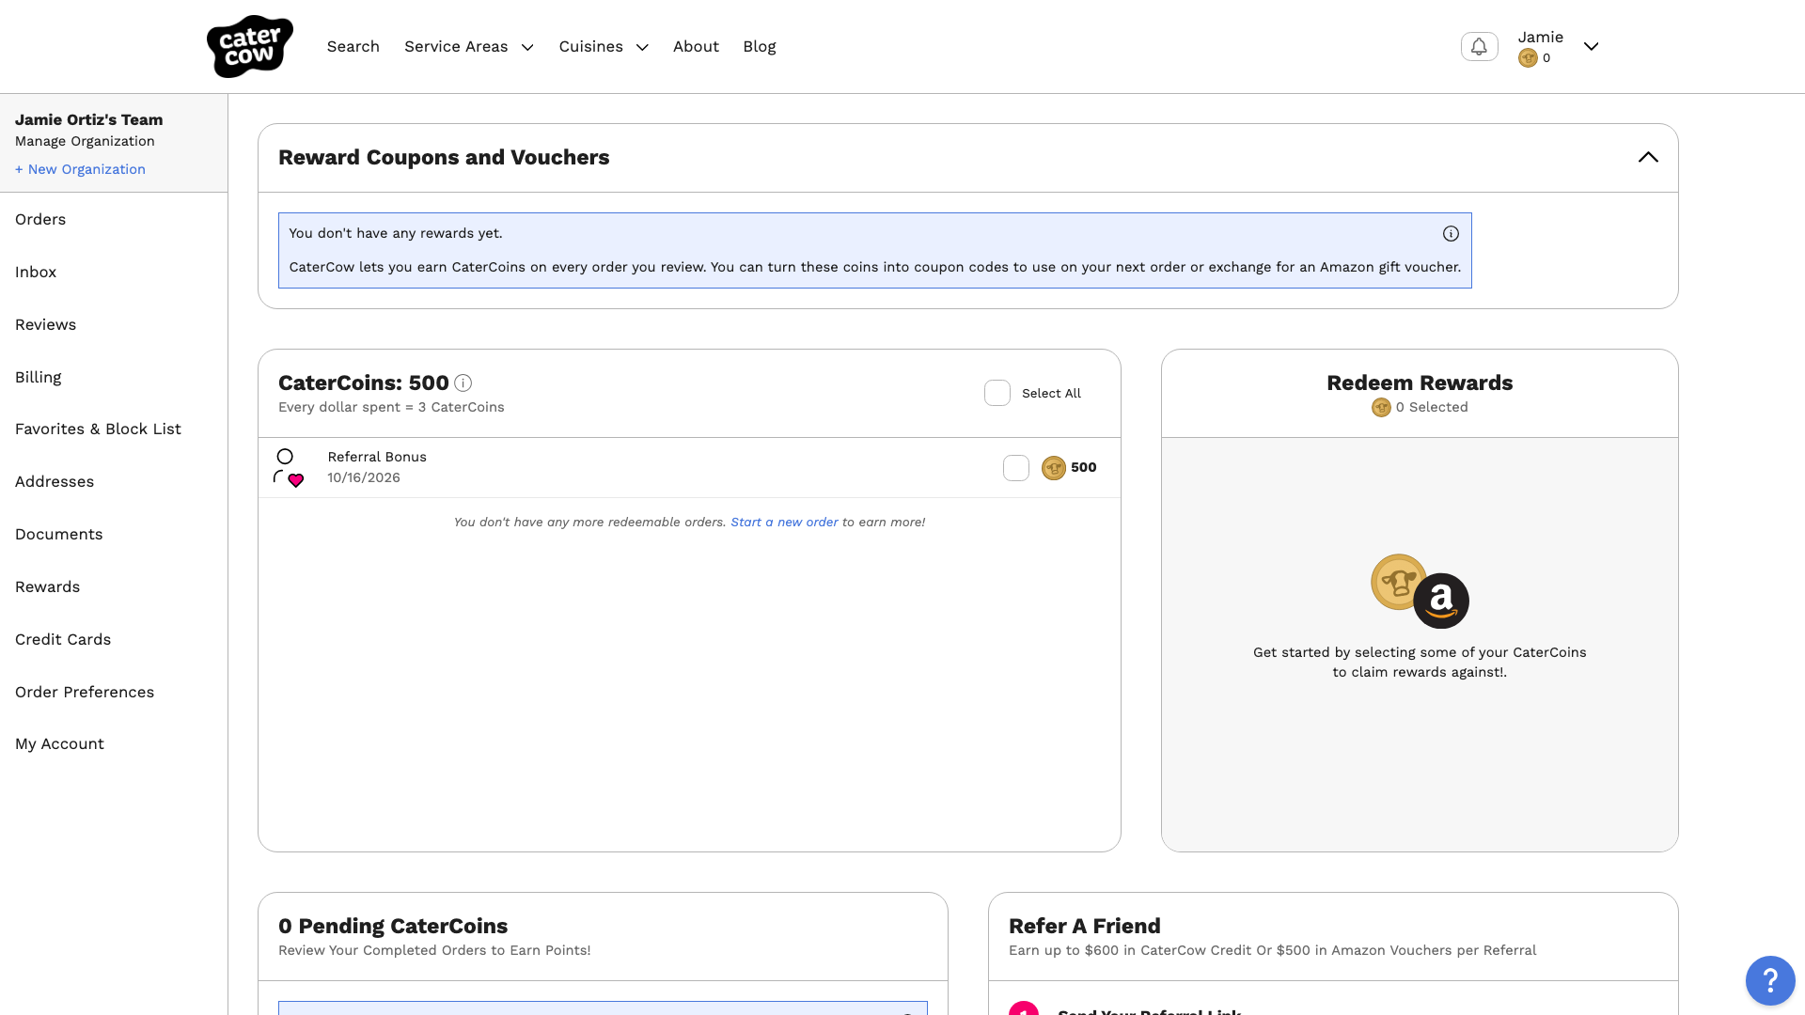Open the notifications bell
The height and width of the screenshot is (1015, 1805).
[x=1479, y=46]
